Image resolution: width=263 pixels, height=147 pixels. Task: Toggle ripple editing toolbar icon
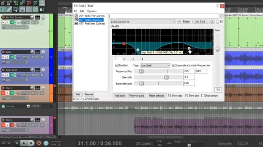[x=16, y=9]
